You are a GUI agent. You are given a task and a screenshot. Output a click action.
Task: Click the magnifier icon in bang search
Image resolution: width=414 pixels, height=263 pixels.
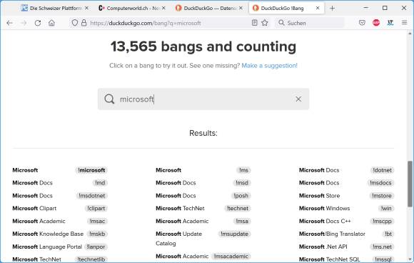109,99
